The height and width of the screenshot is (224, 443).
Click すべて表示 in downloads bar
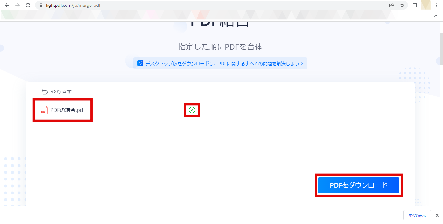417,215
